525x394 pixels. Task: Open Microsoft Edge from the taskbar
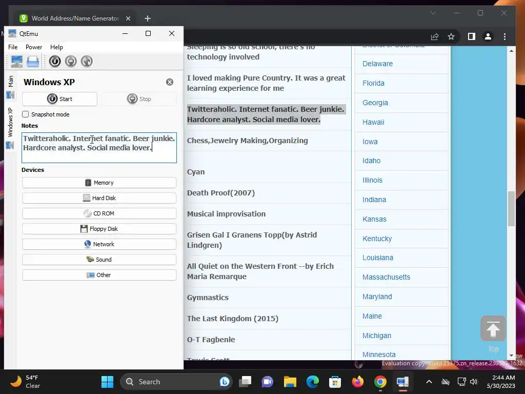pos(312,382)
